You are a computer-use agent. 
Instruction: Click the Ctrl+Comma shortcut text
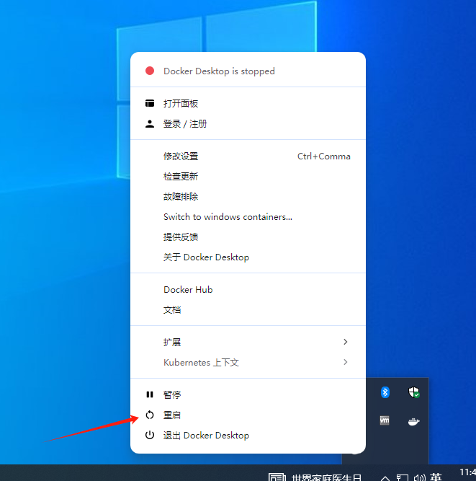click(x=324, y=156)
